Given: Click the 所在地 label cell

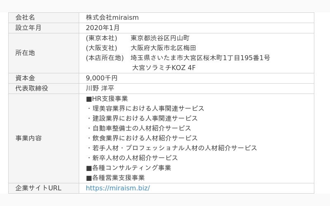Looking at the screenshot, I should point(44,53).
